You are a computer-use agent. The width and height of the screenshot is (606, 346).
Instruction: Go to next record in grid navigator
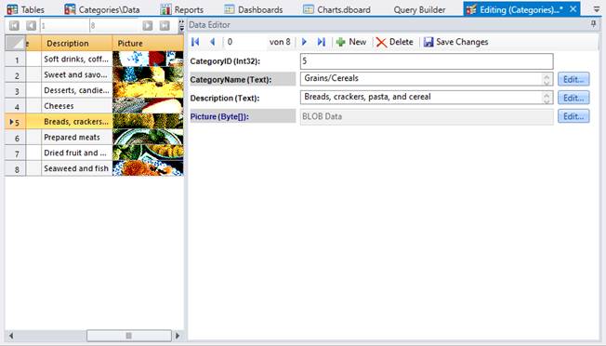point(148,25)
